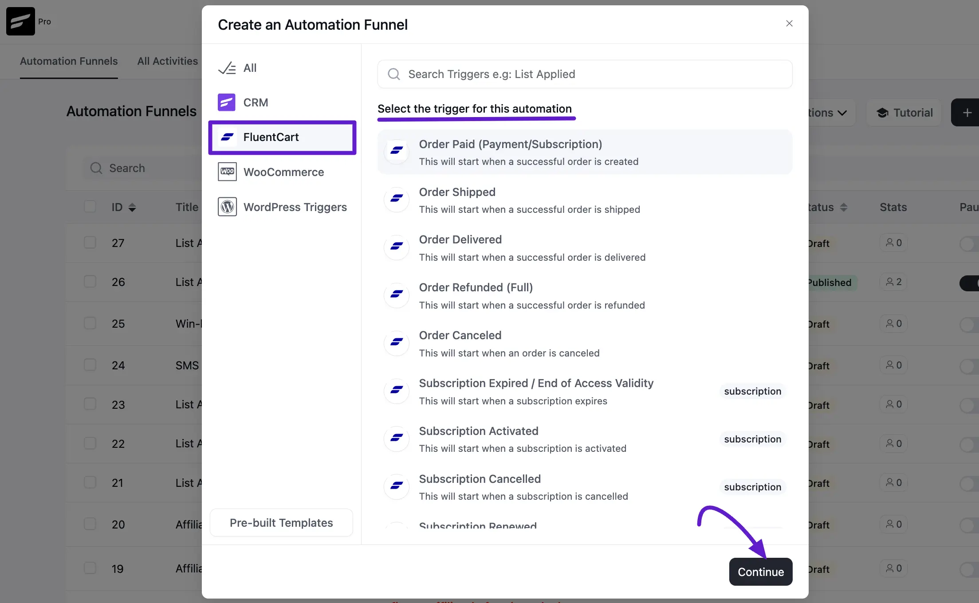The image size is (979, 603).
Task: Select the checkbox for funnel 23
Action: click(x=90, y=404)
